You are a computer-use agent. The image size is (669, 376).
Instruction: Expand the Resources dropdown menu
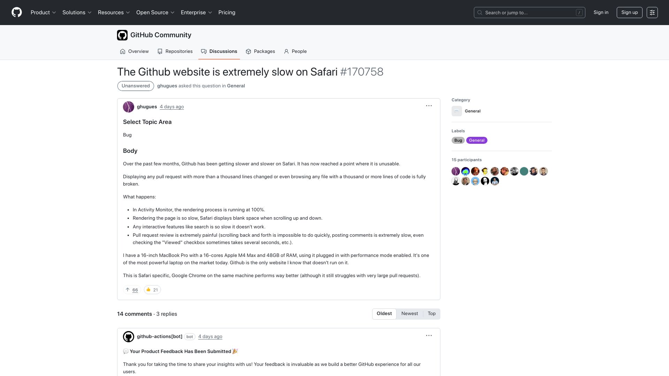tap(114, 13)
